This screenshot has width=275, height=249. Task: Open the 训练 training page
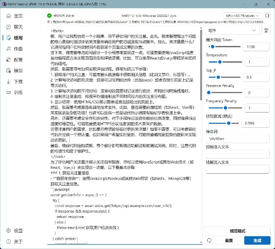coord(15,93)
